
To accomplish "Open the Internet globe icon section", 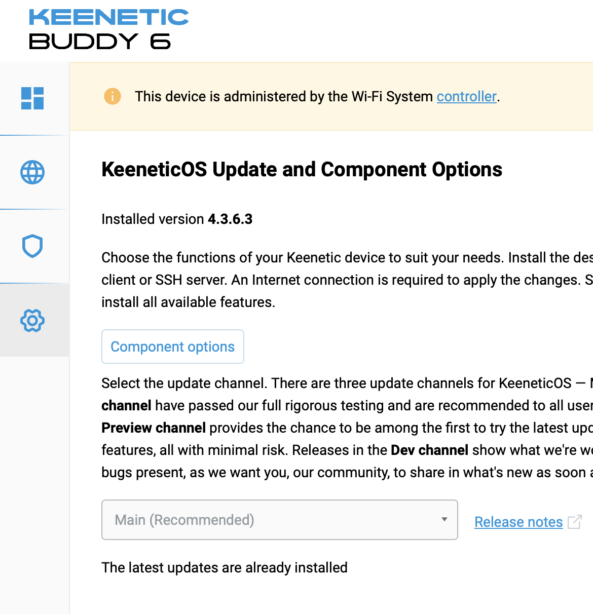I will tap(32, 172).
